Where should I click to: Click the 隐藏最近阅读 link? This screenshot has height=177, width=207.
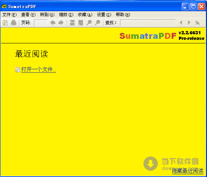pyautogui.click(x=188, y=171)
